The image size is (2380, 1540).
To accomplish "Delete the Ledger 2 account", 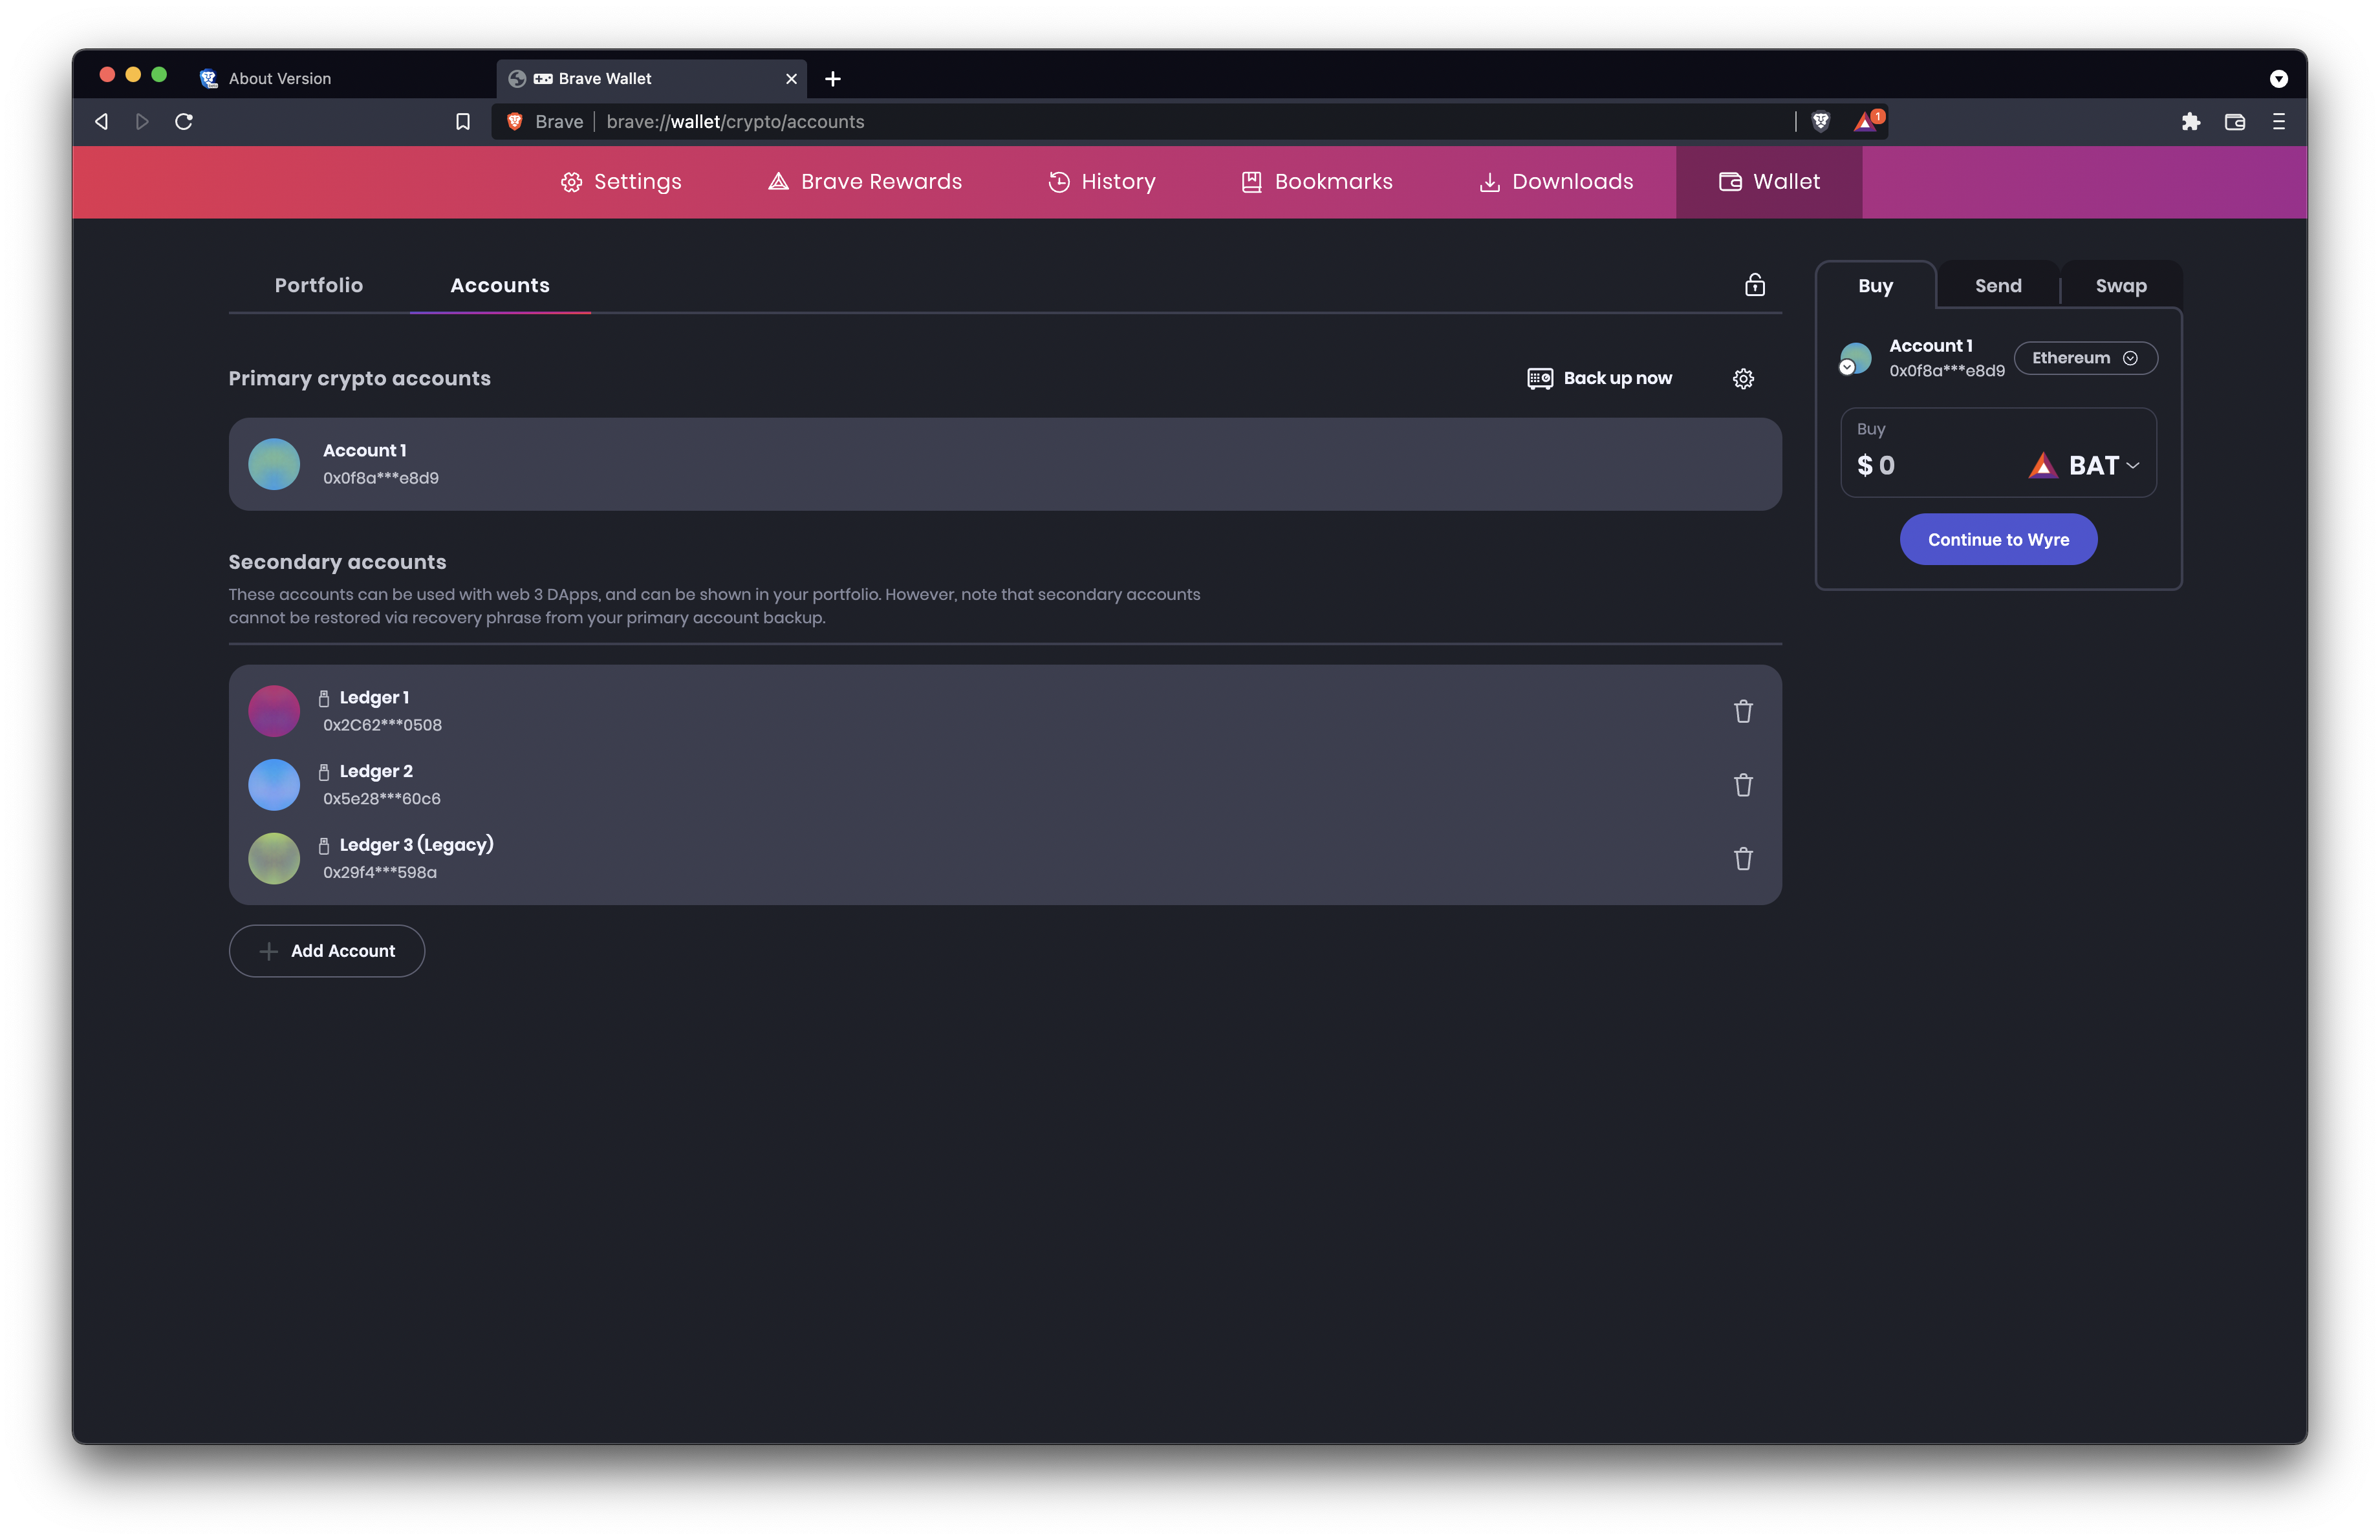I will point(1743,786).
